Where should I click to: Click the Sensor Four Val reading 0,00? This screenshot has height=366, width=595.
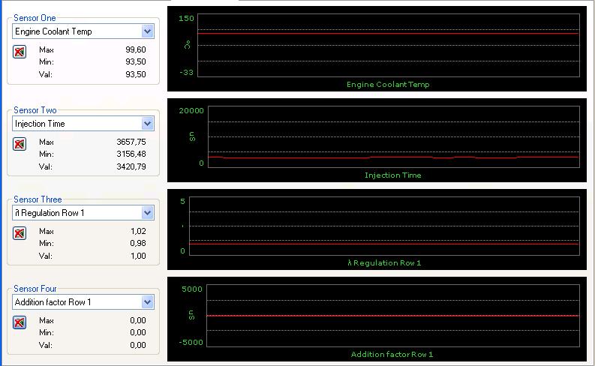pos(137,346)
